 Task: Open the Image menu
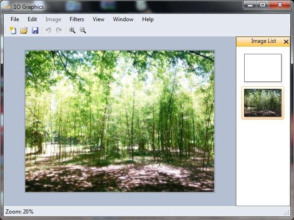pos(53,19)
